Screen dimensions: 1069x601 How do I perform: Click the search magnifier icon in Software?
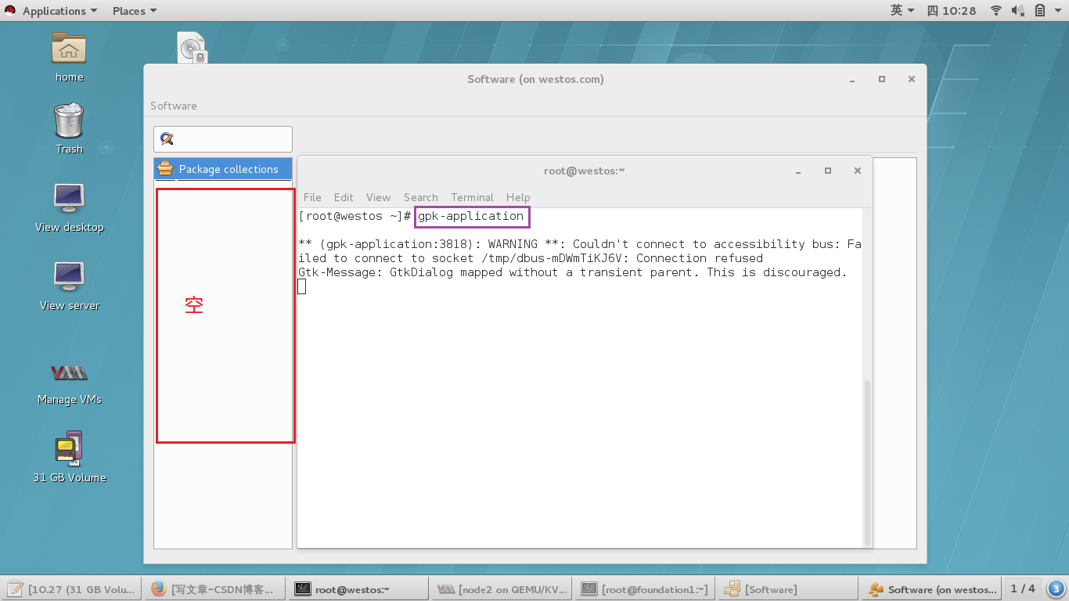(167, 139)
